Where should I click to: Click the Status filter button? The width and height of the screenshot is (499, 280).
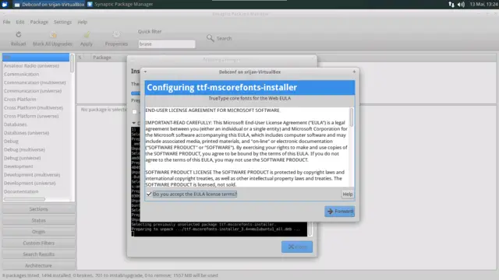(x=39, y=220)
